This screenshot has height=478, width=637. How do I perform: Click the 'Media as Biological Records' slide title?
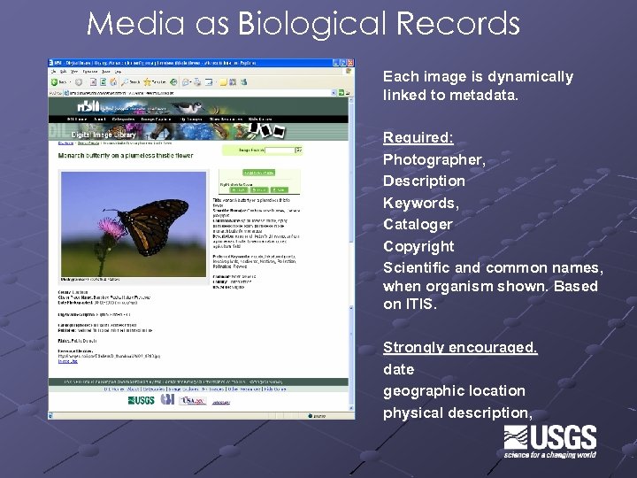click(x=303, y=23)
